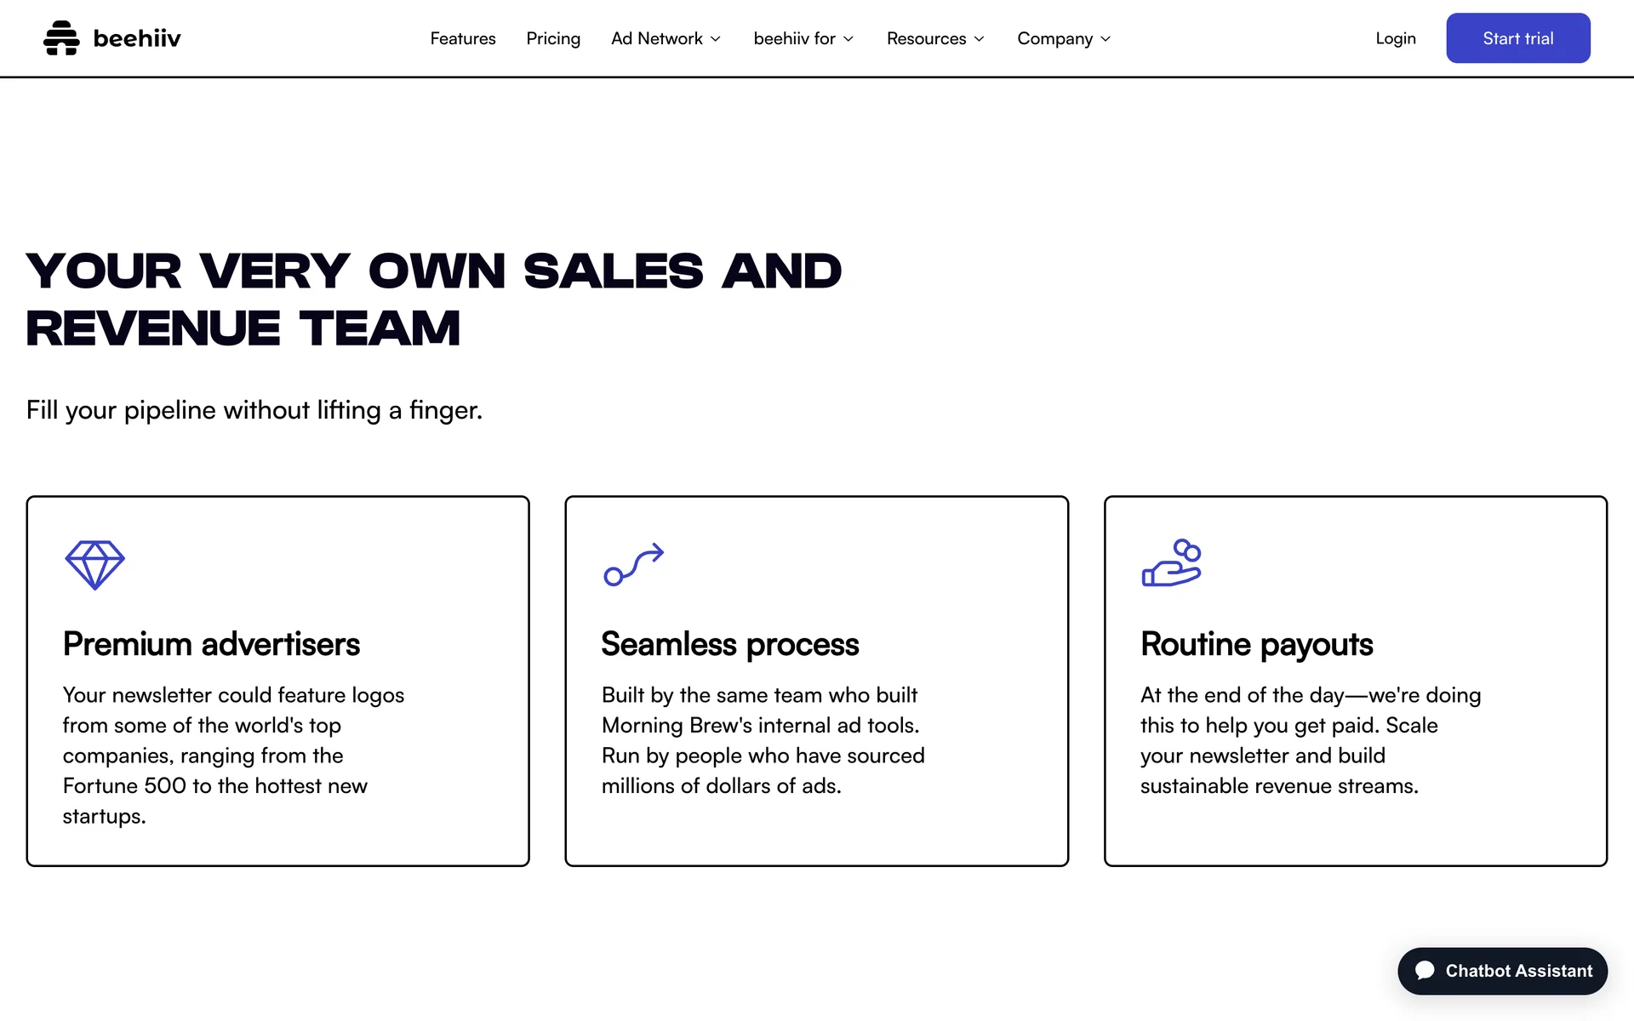Click the Fill your pipeline subtitle text
The height and width of the screenshot is (1021, 1634).
point(254,410)
